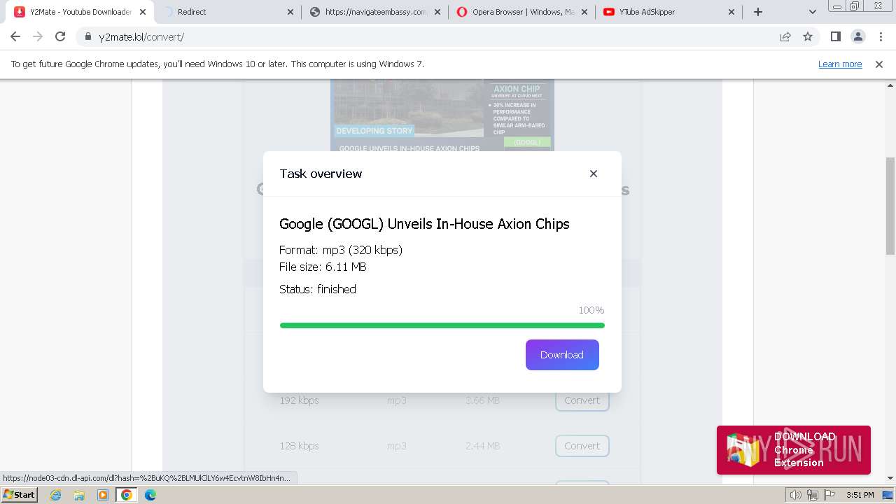Open the Chrome three-dot menu
This screenshot has height=504, width=896.
[x=880, y=37]
